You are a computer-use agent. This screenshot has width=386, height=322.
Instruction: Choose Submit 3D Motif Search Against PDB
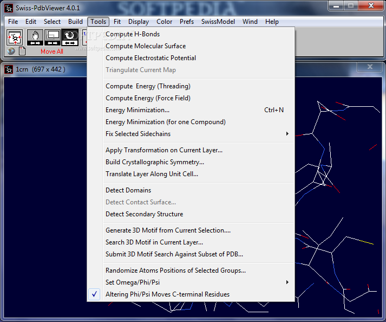[191, 254]
